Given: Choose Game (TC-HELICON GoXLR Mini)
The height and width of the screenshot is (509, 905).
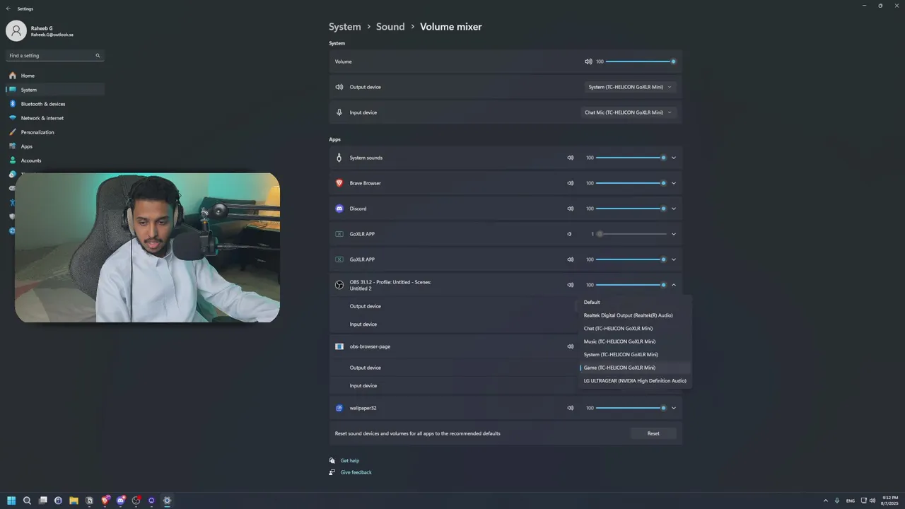Looking at the screenshot, I should (634, 368).
